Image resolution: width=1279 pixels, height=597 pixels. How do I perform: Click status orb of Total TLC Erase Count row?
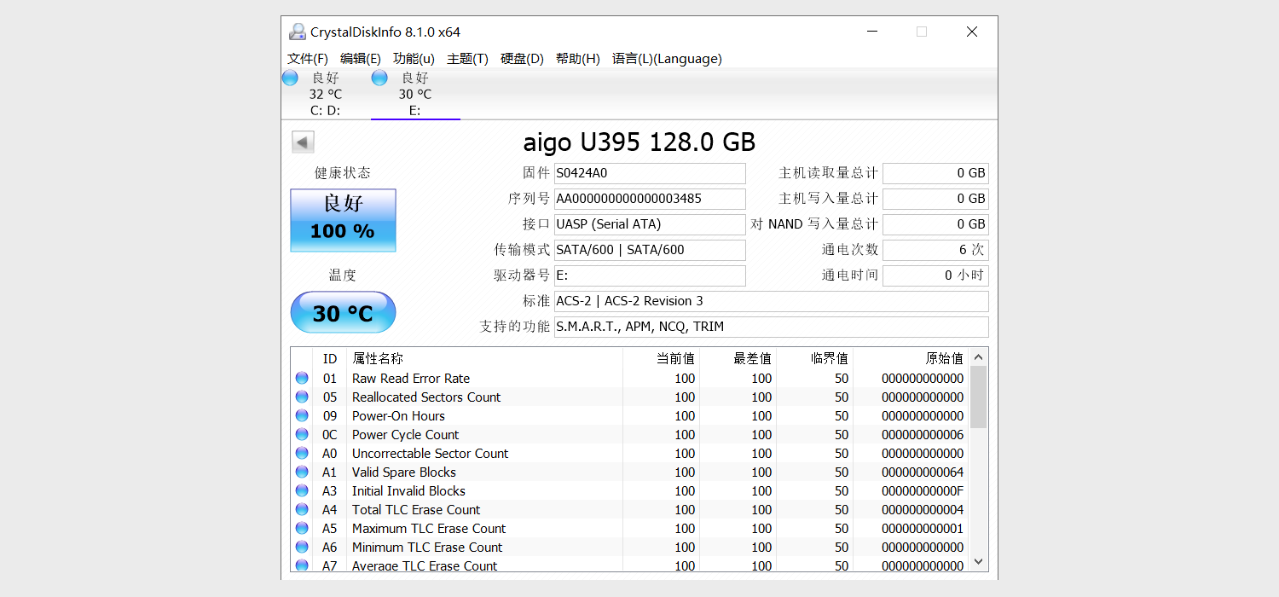click(302, 509)
